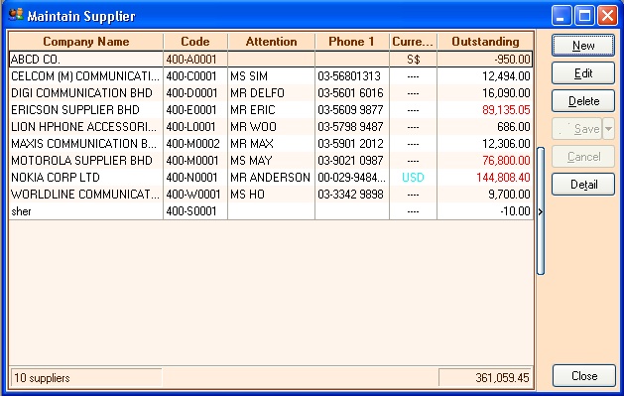This screenshot has height=396, width=624.
Task: Click phone number 03-5901 2012
Action: 352,143
